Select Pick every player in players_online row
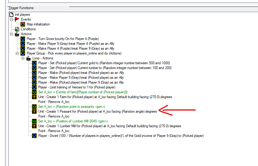 [x=74, y=53]
